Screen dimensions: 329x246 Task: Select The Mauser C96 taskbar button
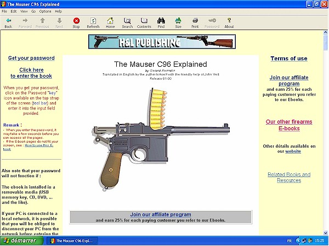coord(72,241)
